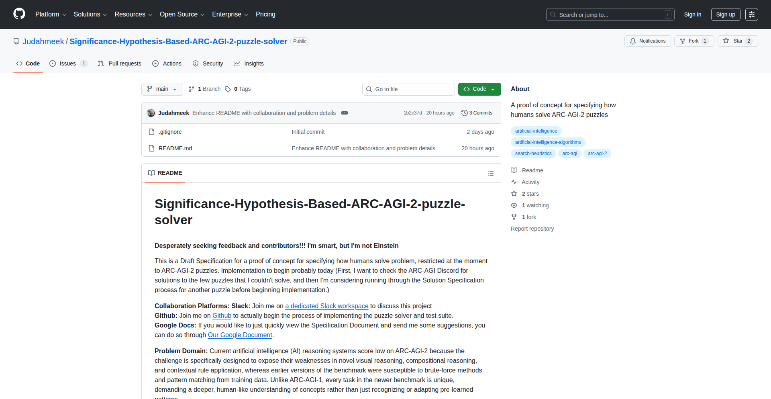Image resolution: width=771 pixels, height=399 pixels.
Task: Open the README.md file
Action: pyautogui.click(x=175, y=148)
